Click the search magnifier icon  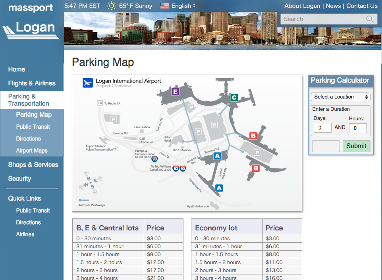pos(370,19)
